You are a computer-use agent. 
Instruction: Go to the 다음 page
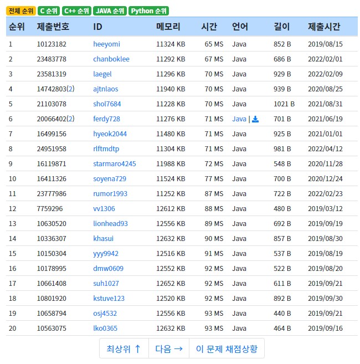click(169, 348)
